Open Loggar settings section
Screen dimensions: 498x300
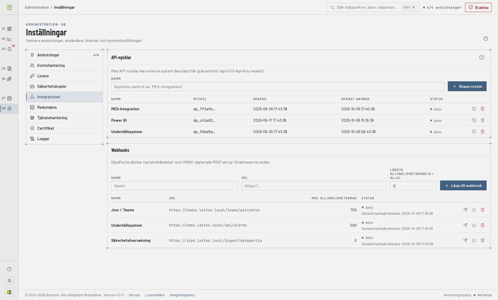pyautogui.click(x=64, y=139)
